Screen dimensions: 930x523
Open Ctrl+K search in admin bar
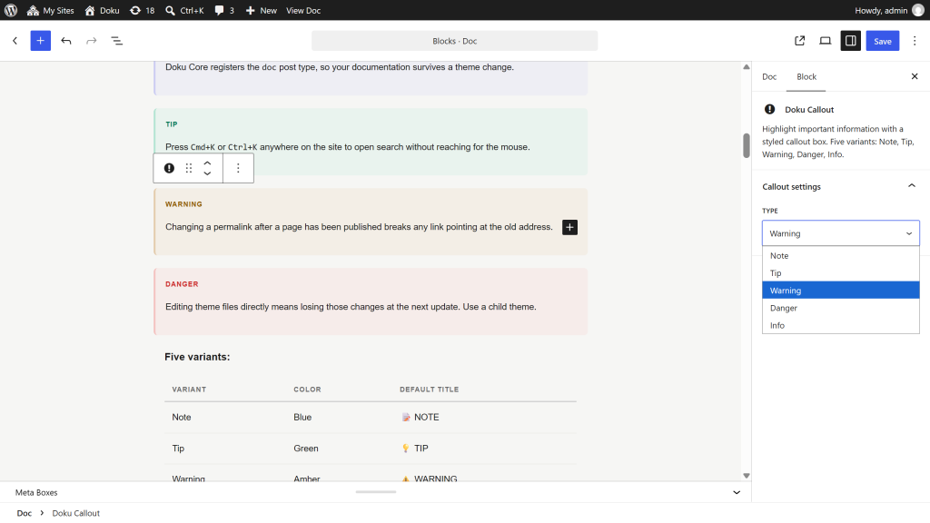[184, 10]
